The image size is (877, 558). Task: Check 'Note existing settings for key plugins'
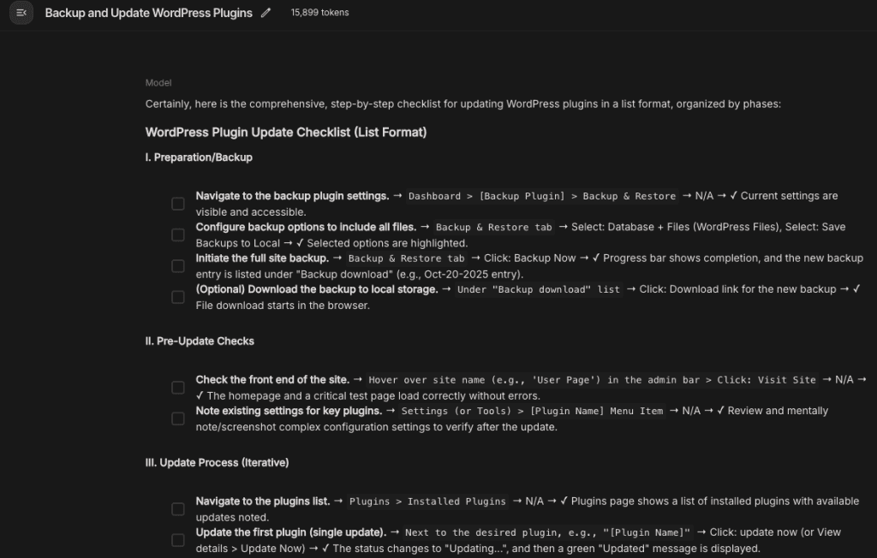[178, 418]
